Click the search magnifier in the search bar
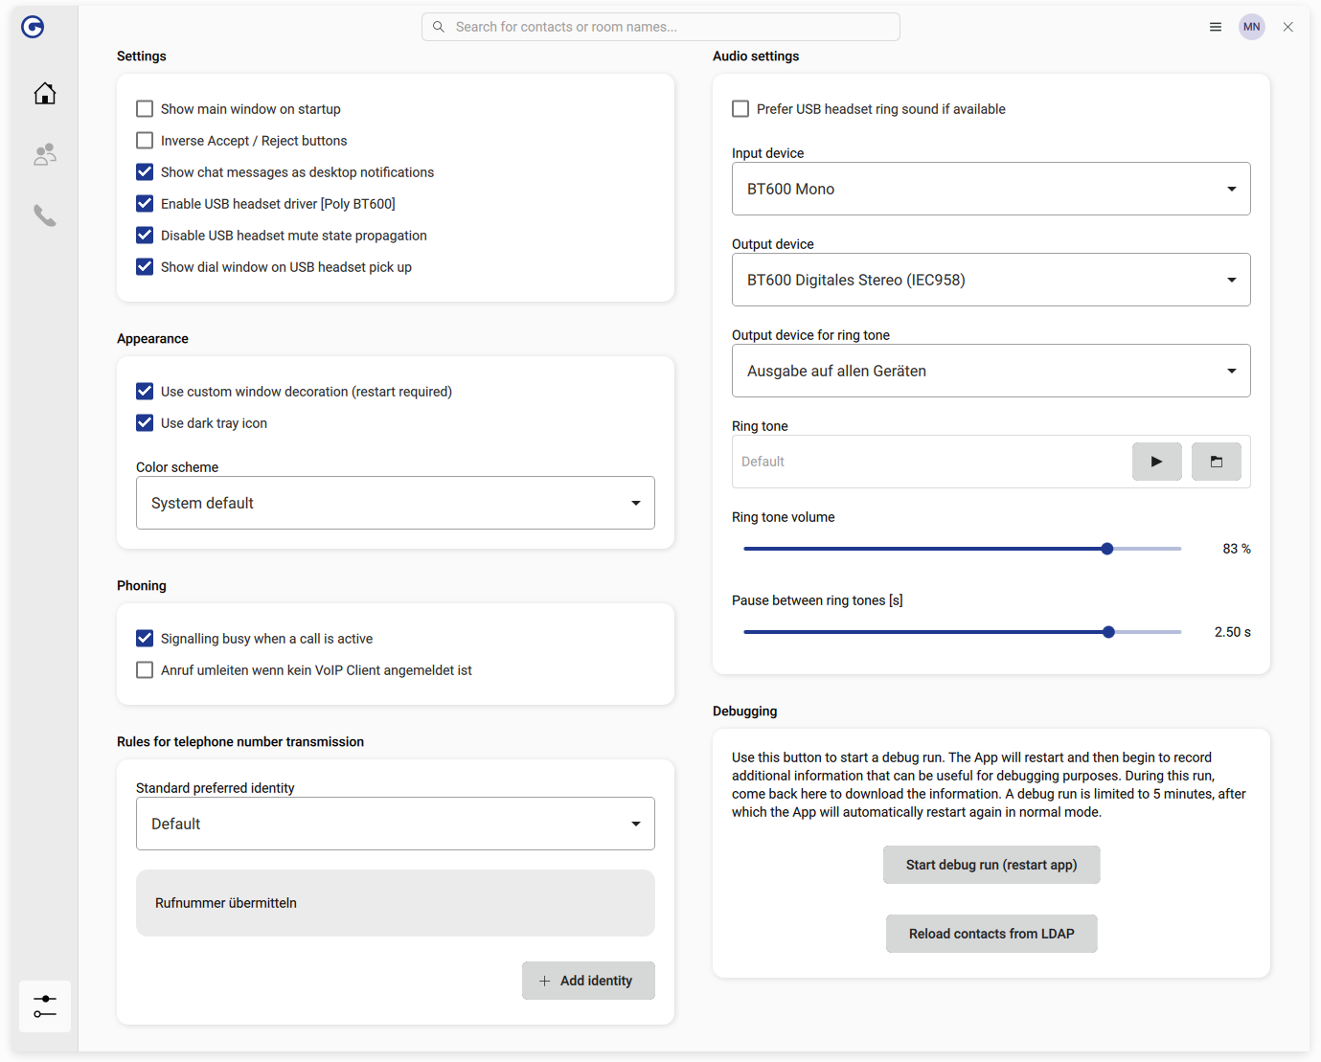 pos(438,26)
